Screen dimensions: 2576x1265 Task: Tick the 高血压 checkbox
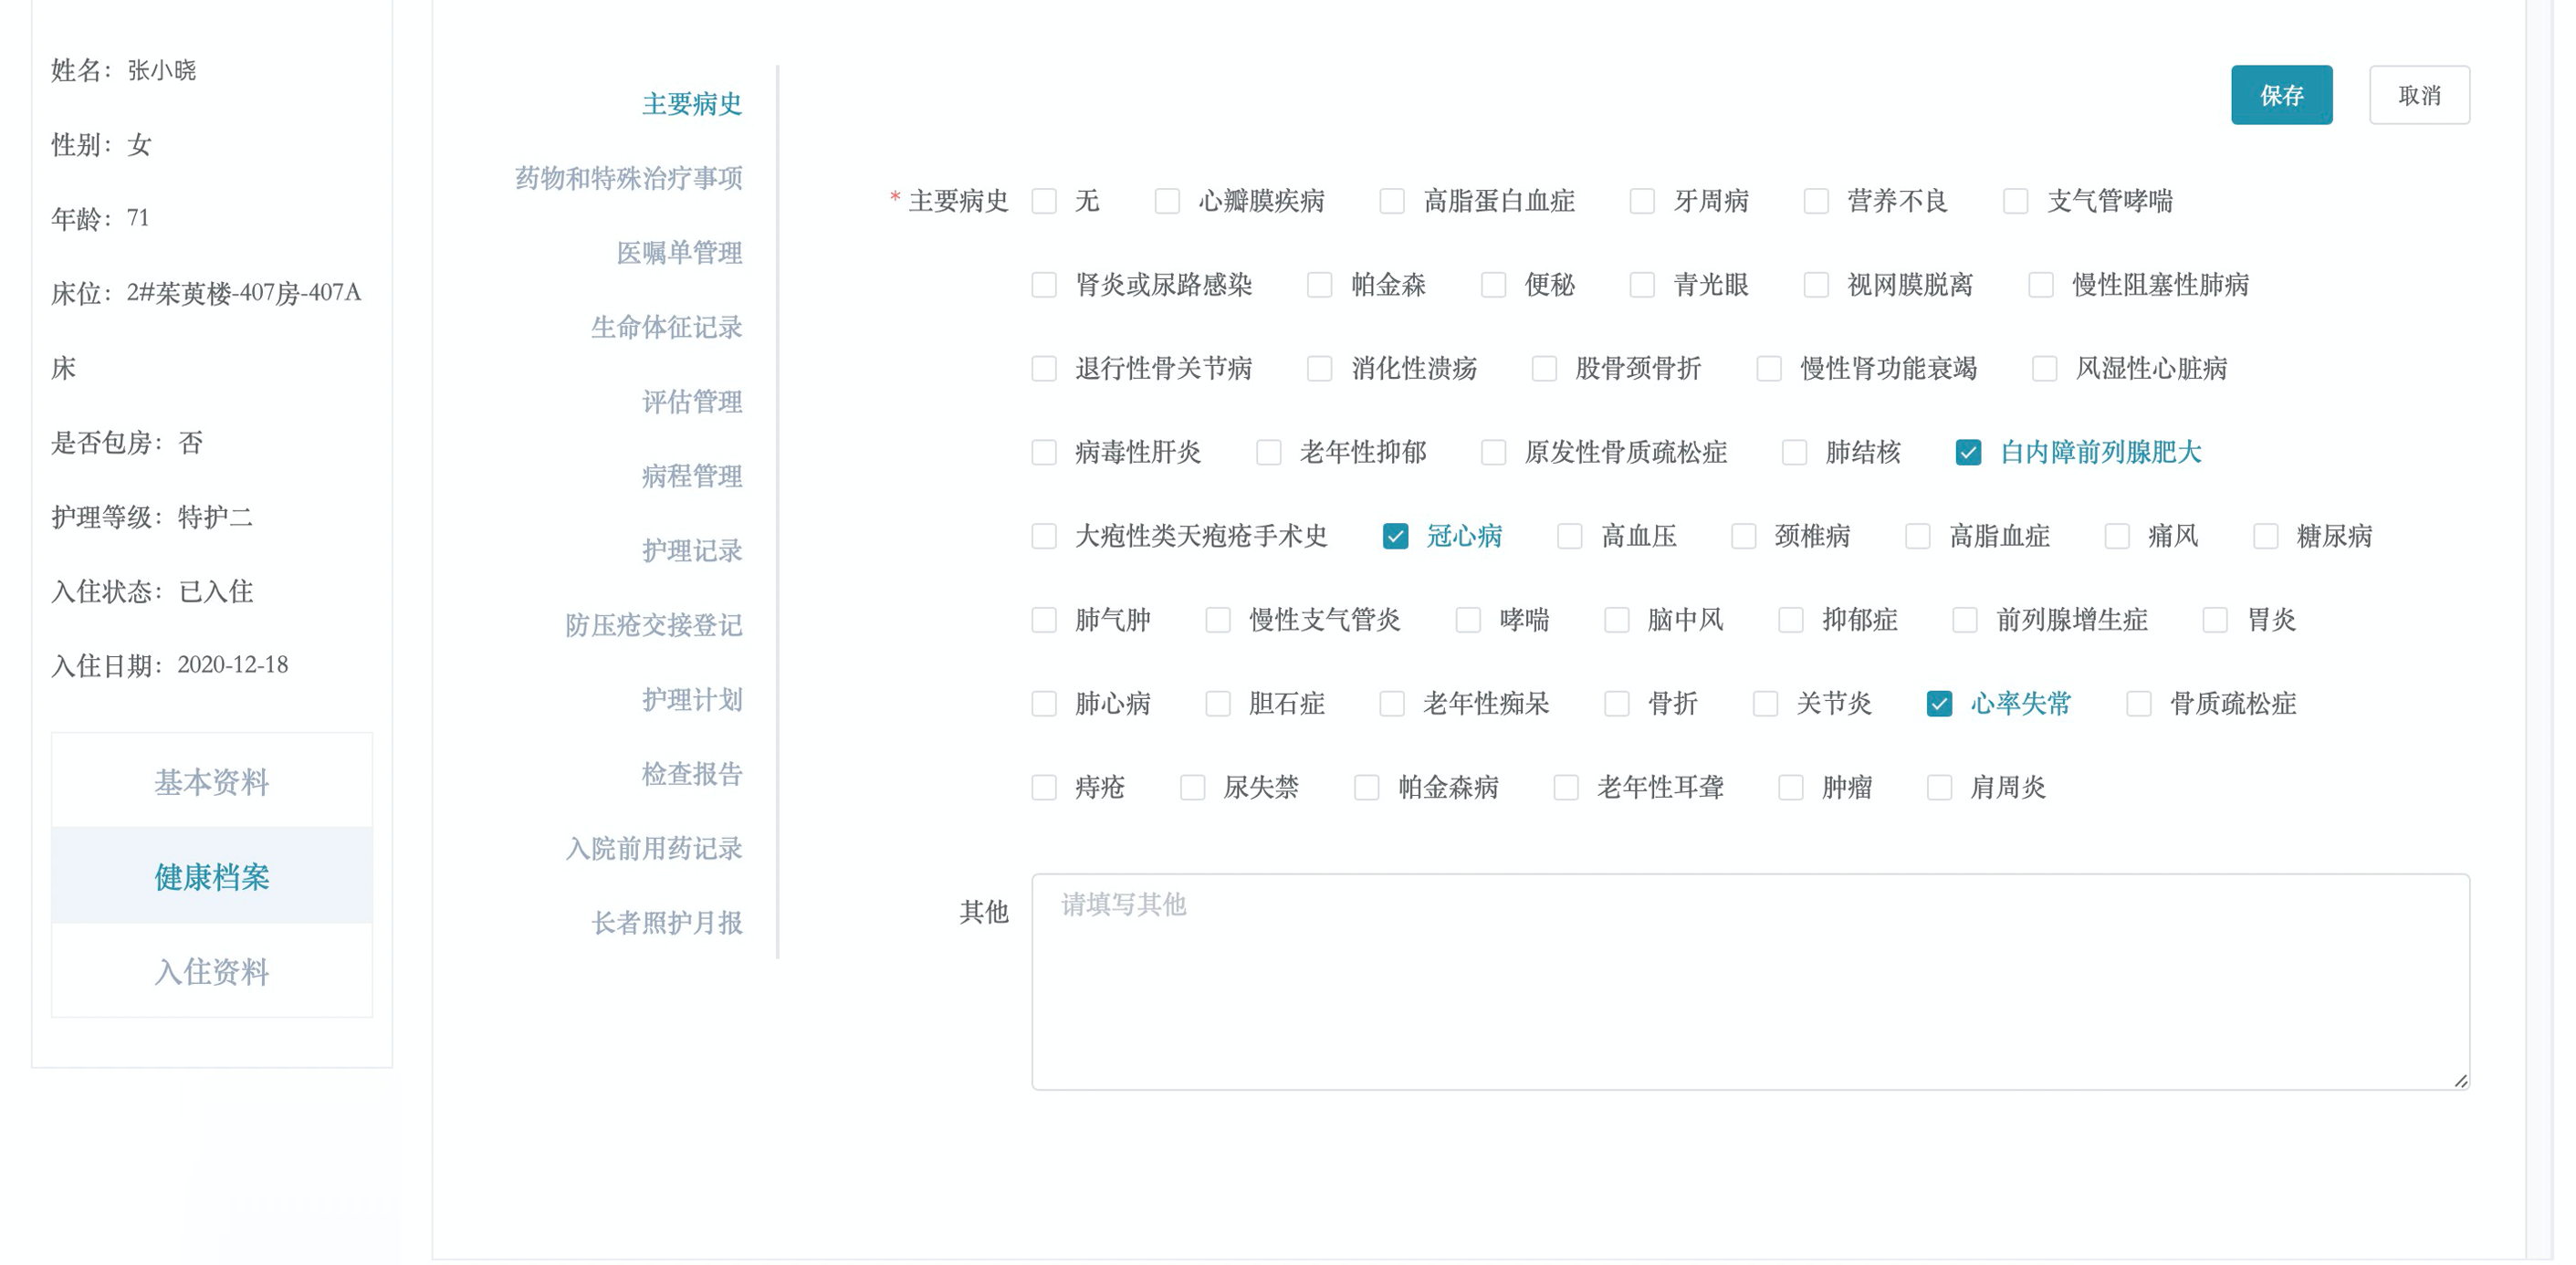1570,537
